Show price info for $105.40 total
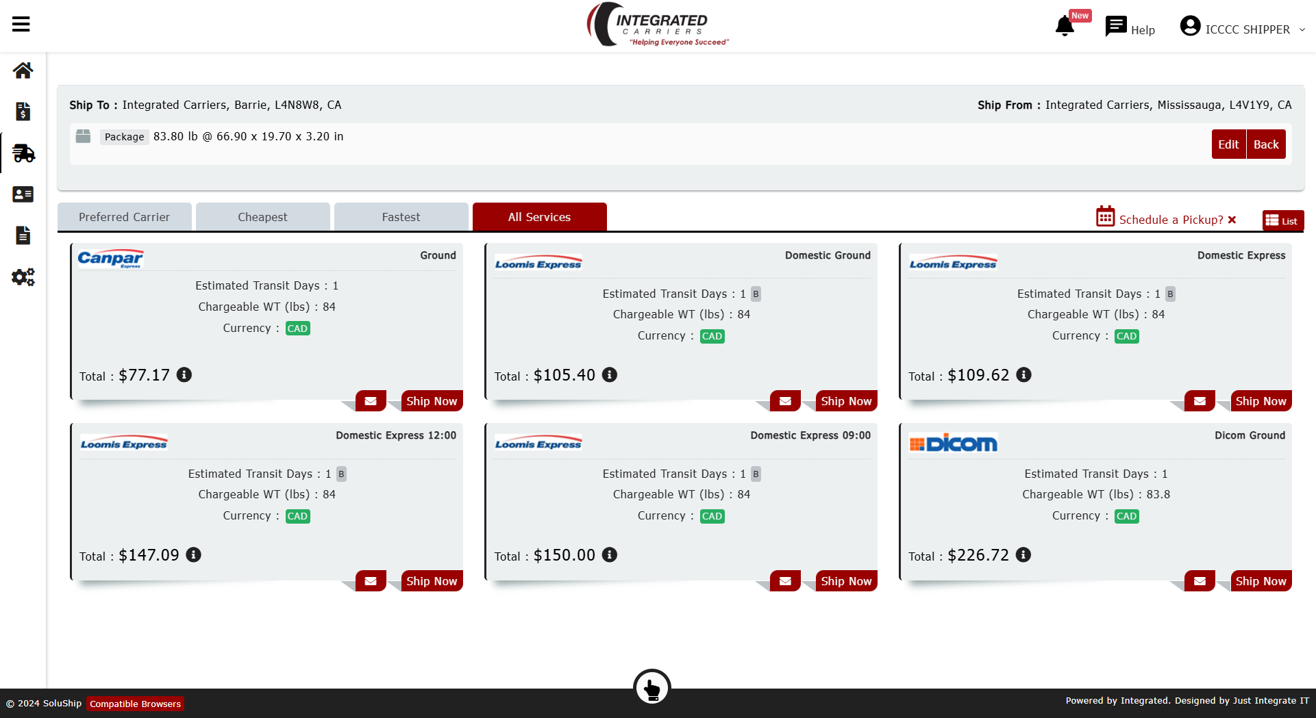This screenshot has width=1316, height=718. (610, 374)
